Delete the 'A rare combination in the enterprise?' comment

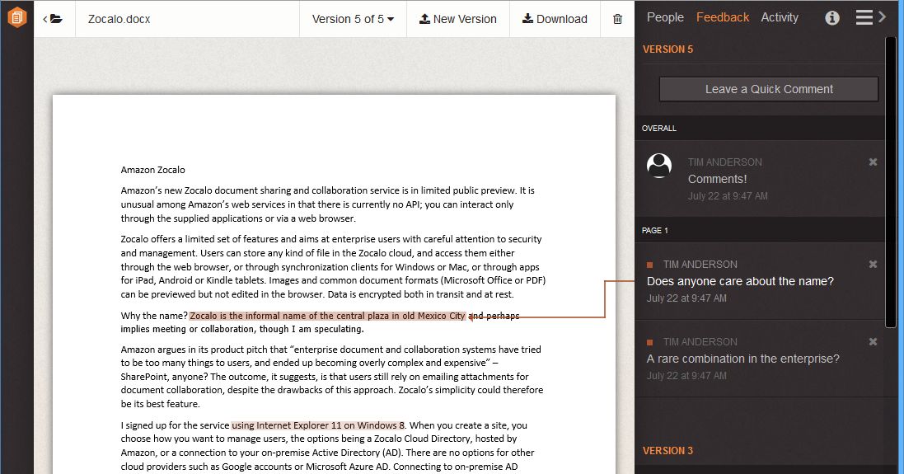click(873, 341)
